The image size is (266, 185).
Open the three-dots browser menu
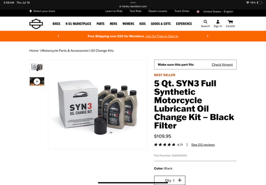click(x=133, y=3)
